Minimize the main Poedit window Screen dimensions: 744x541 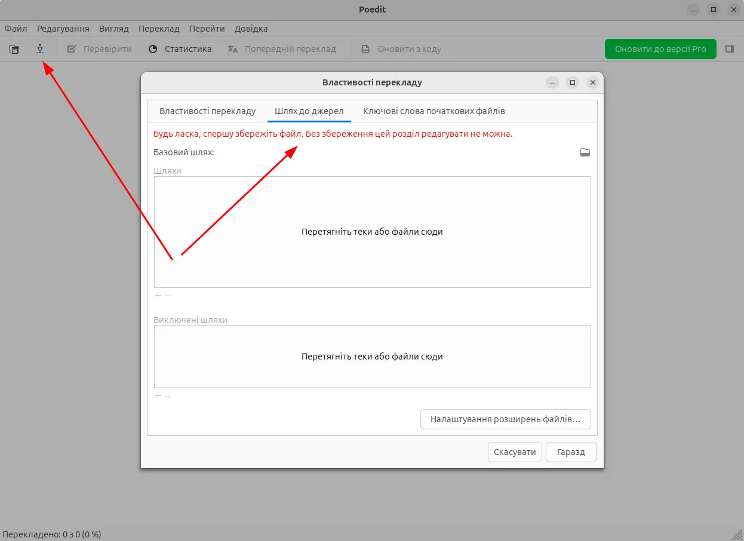point(693,10)
